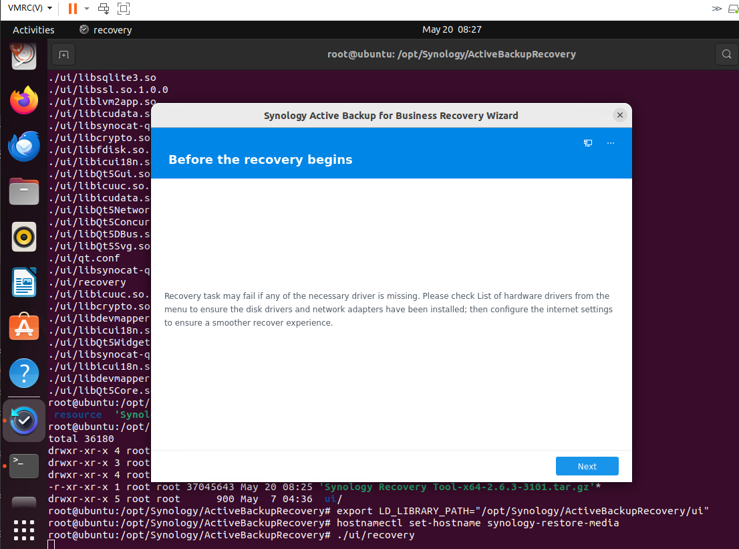This screenshot has height=549, width=739.
Task: Click the 'Synology Recovery Tool-x64-2.6.3-3101.tar.gz' filename
Action: pyautogui.click(x=456, y=487)
